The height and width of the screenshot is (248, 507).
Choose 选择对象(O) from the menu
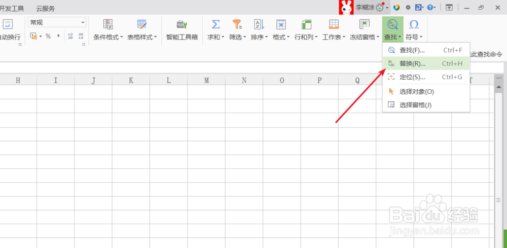click(426, 91)
